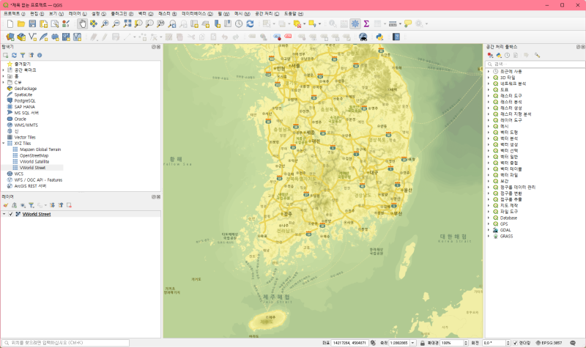The width and height of the screenshot is (586, 348).
Task: Create a new project with the blank page icon
Action: (10, 24)
